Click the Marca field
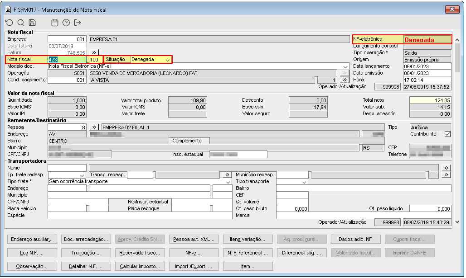Viewport: 466px width, 278px height. pos(364,216)
